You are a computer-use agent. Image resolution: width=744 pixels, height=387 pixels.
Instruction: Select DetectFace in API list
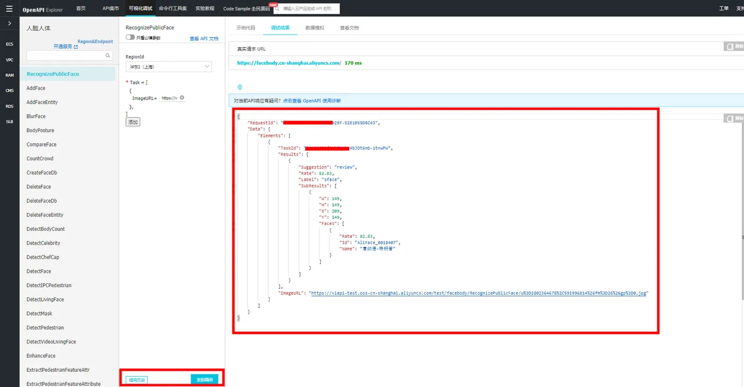pos(39,271)
